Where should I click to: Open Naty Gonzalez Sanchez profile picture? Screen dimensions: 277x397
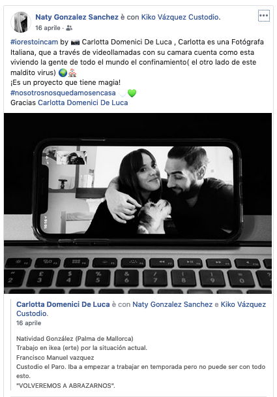click(21, 22)
